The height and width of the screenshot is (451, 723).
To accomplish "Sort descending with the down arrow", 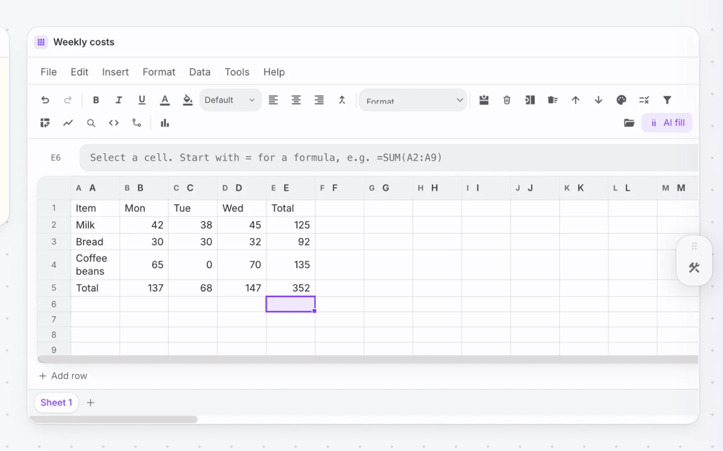I will [598, 100].
